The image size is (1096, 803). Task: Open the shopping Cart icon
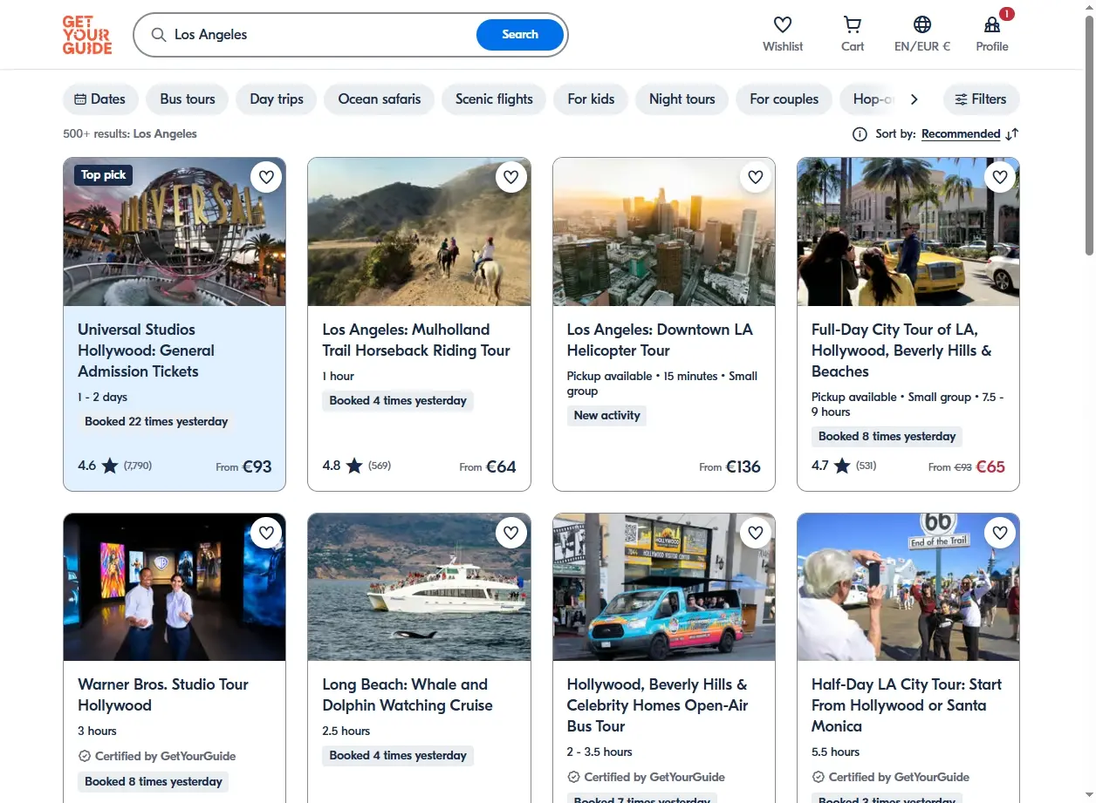click(x=853, y=24)
